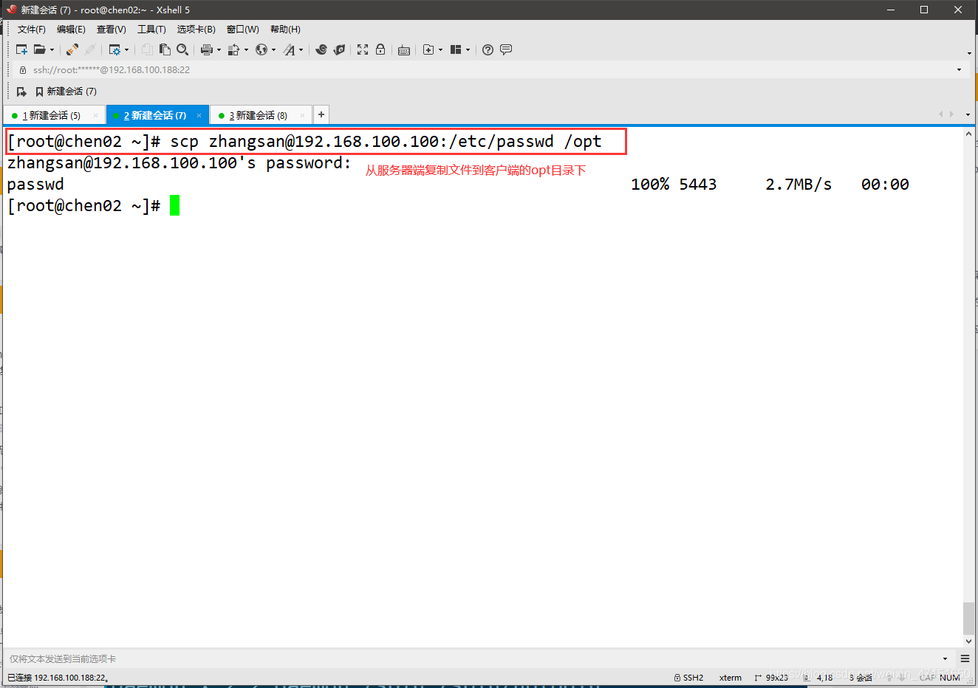
Task: Close tab 新建会话 (7)
Action: point(199,116)
